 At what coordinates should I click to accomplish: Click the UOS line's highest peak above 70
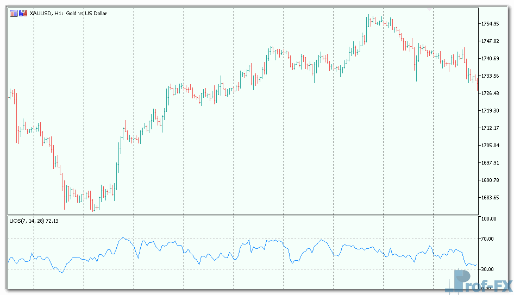pyautogui.click(x=124, y=237)
